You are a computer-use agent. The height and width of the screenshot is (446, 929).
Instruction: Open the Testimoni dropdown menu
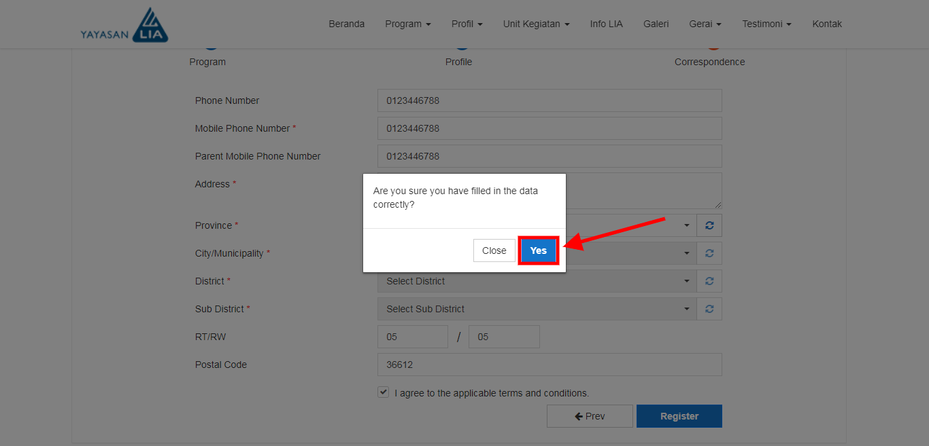(766, 24)
